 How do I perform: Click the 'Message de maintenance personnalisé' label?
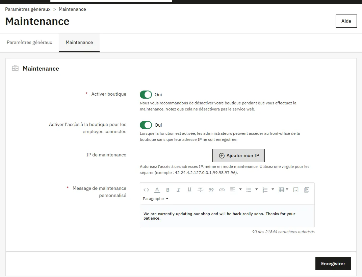click(99, 192)
